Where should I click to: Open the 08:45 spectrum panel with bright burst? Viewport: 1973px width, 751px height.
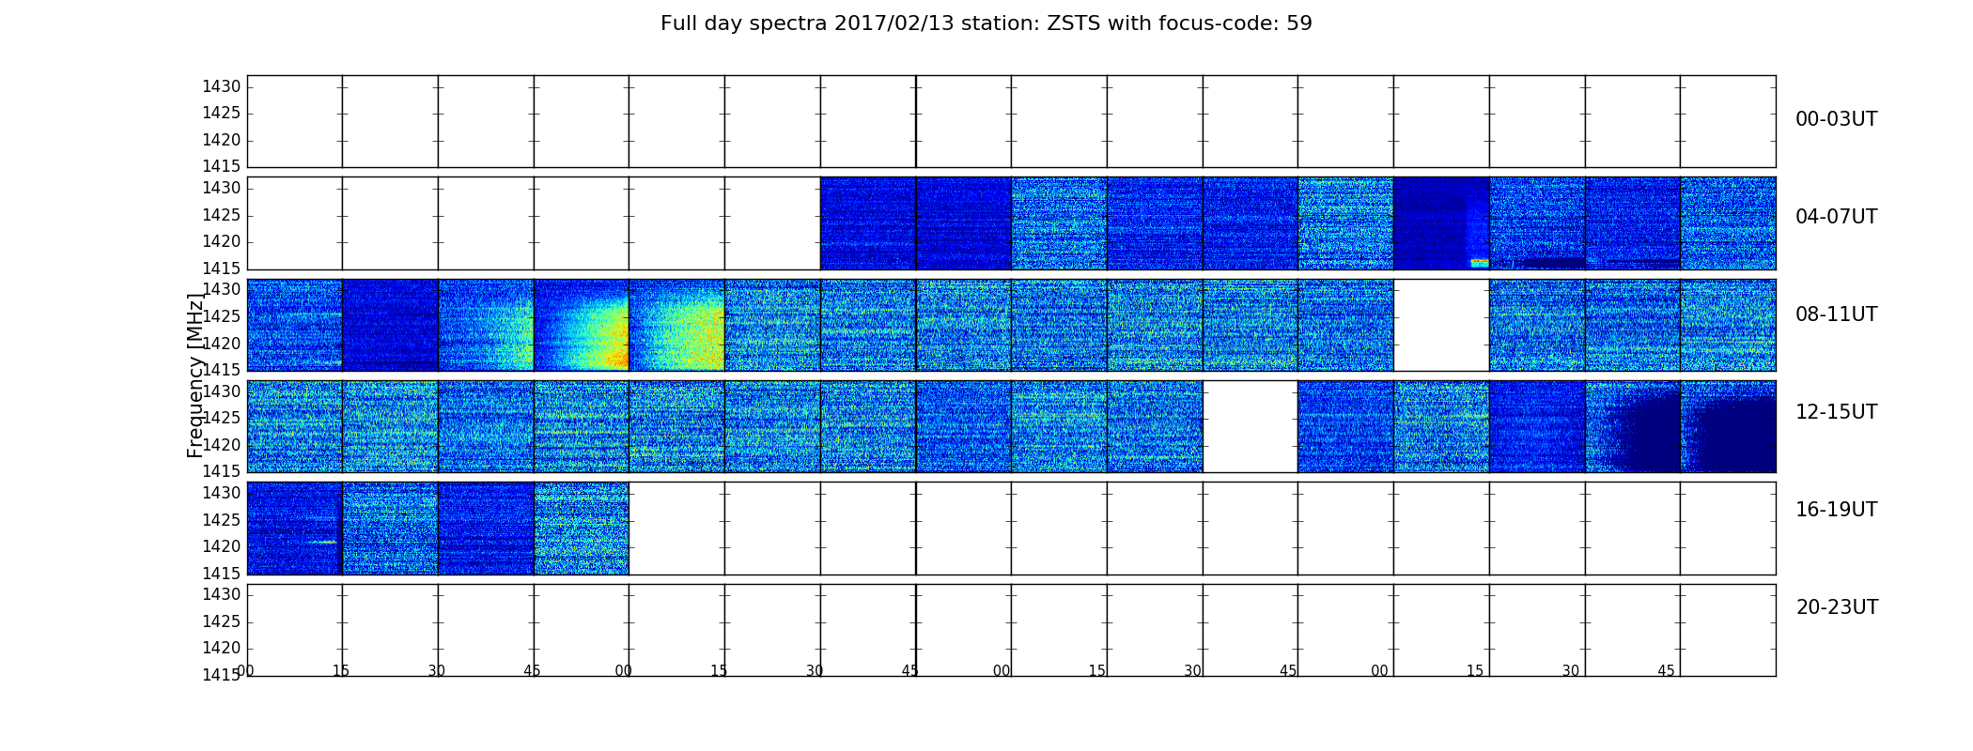click(x=582, y=325)
